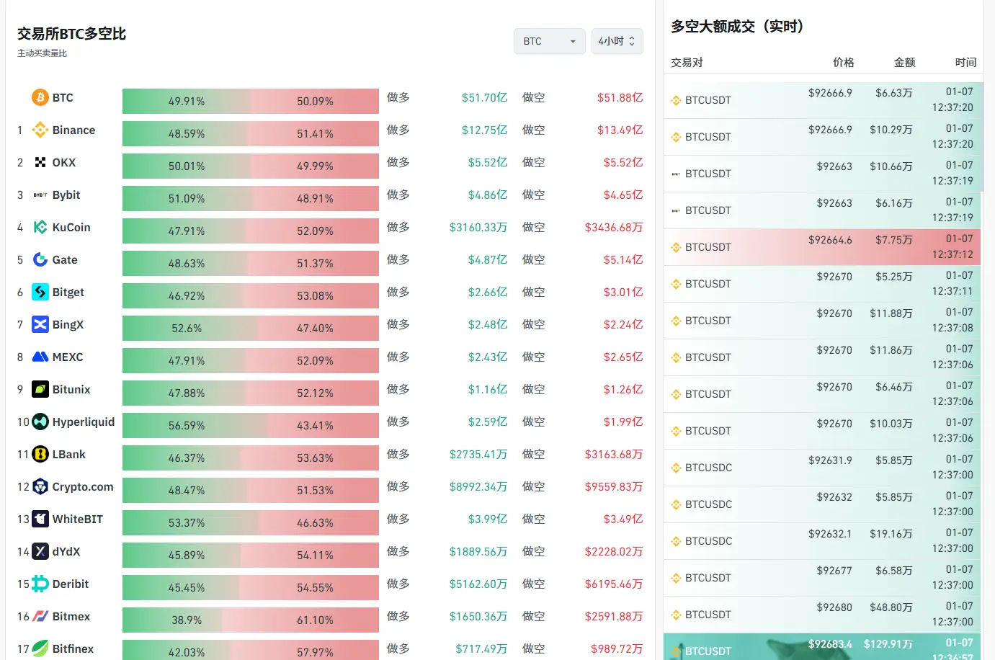Screen dimensions: 995x660
Task: Open the Binance exchange link
Action: (73, 130)
